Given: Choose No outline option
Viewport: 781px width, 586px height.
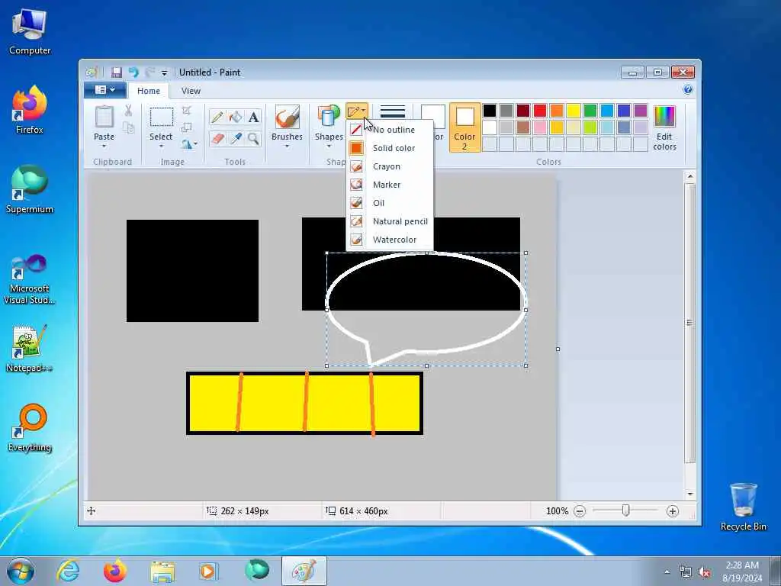Looking at the screenshot, I should pyautogui.click(x=390, y=130).
